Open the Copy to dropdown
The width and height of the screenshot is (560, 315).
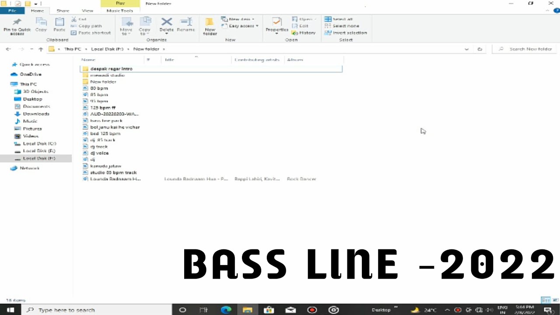145,26
